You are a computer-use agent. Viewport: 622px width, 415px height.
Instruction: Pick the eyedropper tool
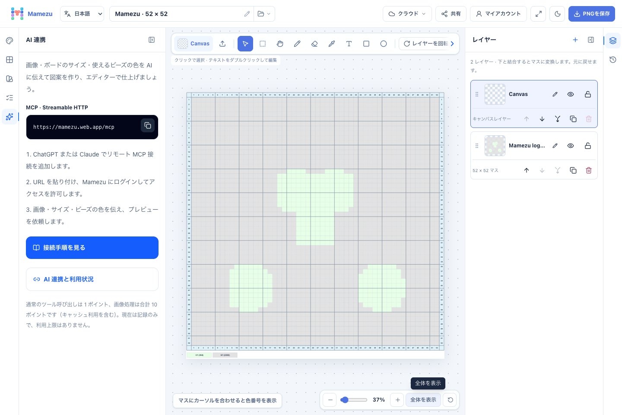[x=332, y=44]
